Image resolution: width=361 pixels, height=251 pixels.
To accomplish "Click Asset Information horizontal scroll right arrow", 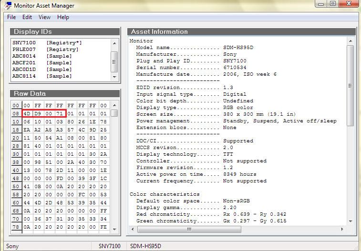I will (x=342, y=229).
